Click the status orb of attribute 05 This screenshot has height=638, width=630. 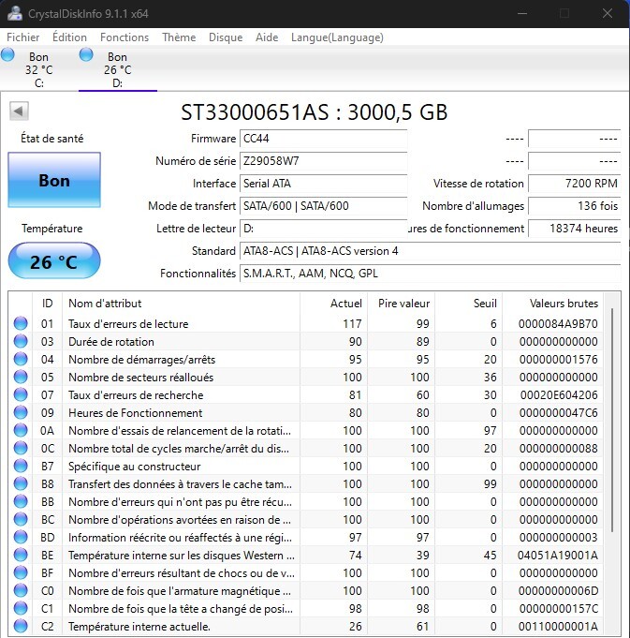pos(21,378)
